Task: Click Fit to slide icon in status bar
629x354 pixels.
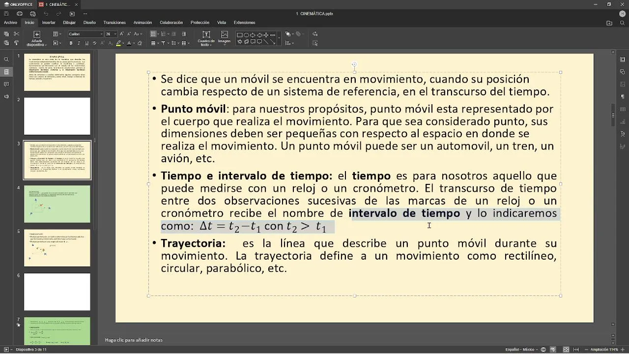Action: [566, 350]
